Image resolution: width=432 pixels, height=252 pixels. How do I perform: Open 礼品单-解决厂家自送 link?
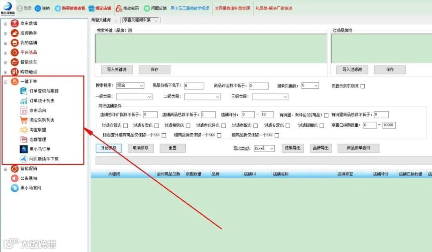(x=274, y=8)
